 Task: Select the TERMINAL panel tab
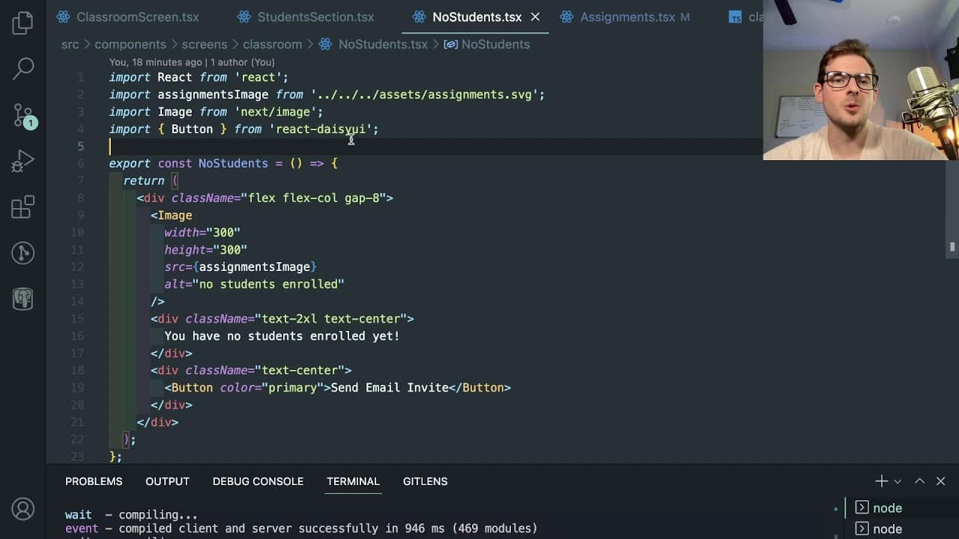point(353,481)
